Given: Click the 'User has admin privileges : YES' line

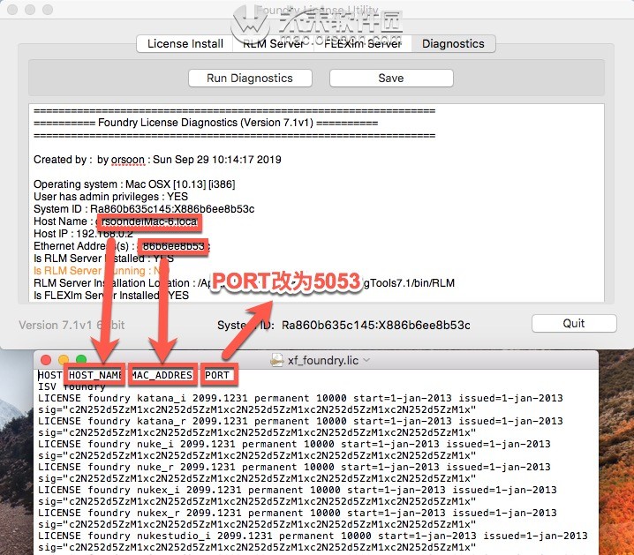Looking at the screenshot, I should tap(110, 197).
